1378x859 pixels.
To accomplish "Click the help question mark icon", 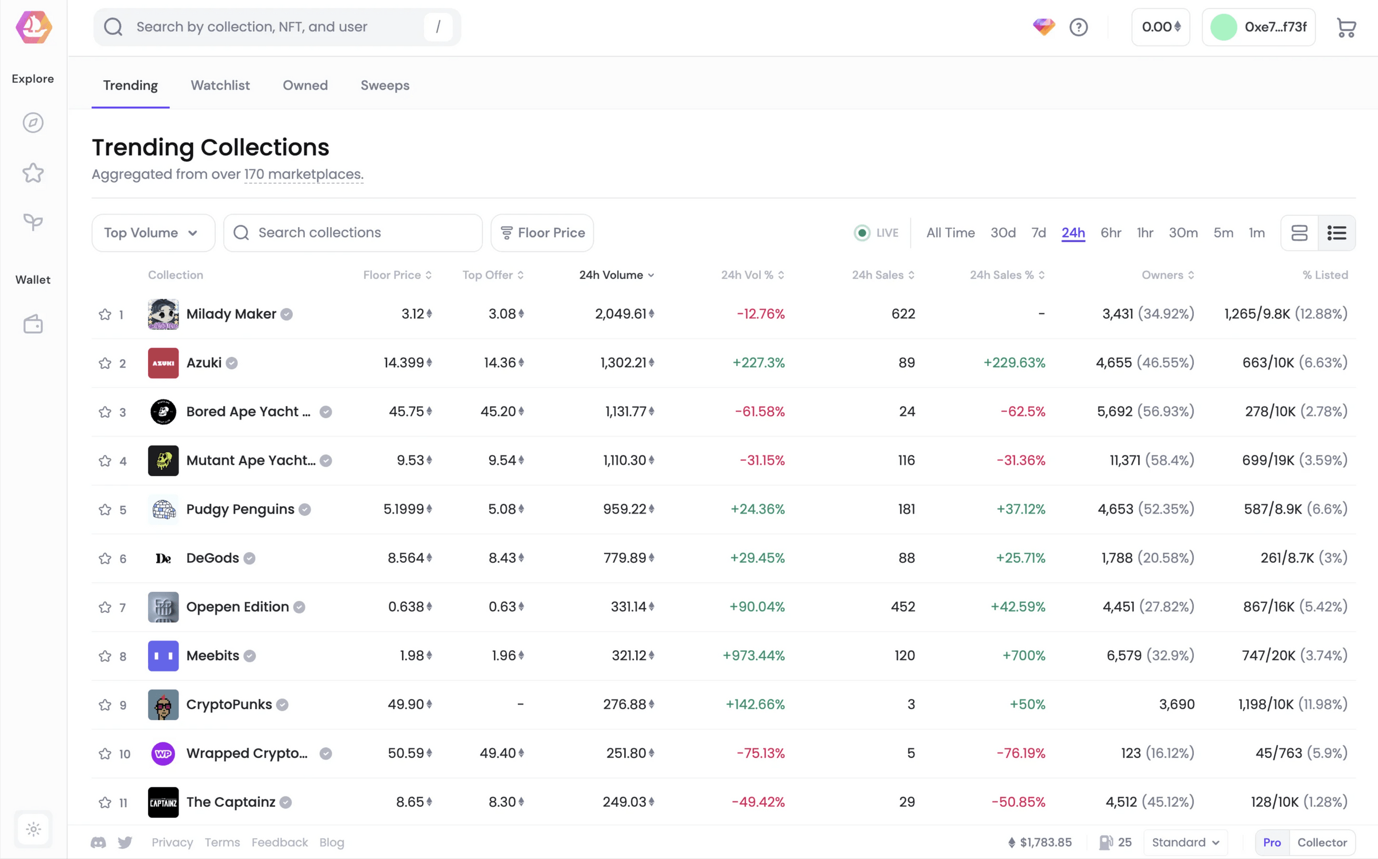I will [1078, 27].
